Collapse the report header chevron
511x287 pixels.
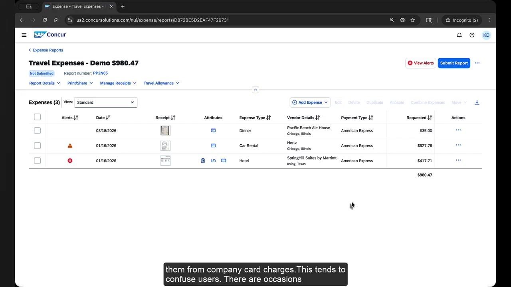tap(255, 89)
